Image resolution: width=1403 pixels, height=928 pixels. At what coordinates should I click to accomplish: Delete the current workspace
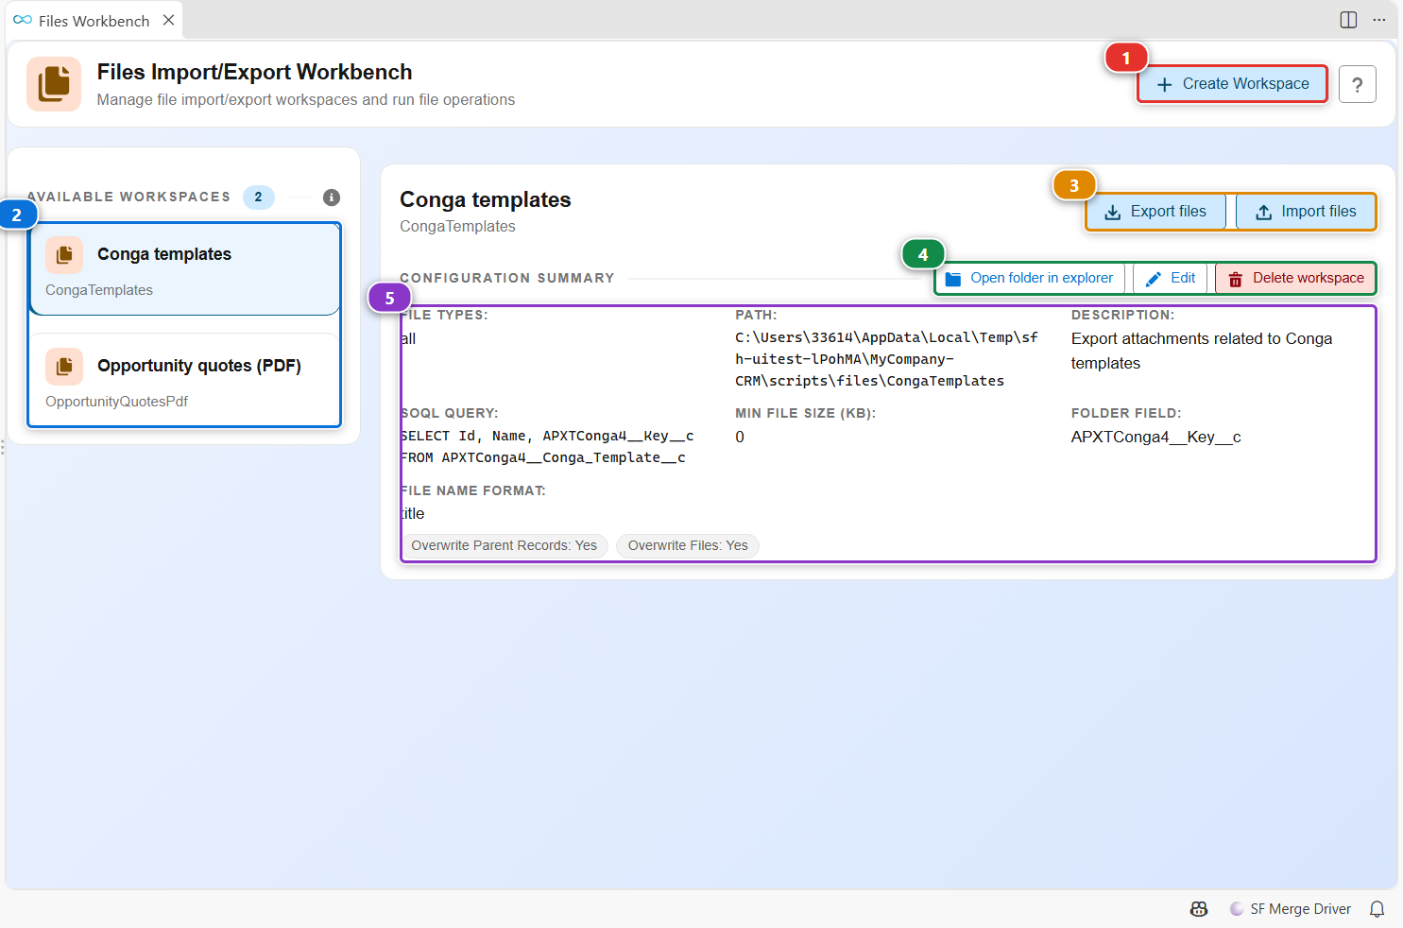(1295, 278)
